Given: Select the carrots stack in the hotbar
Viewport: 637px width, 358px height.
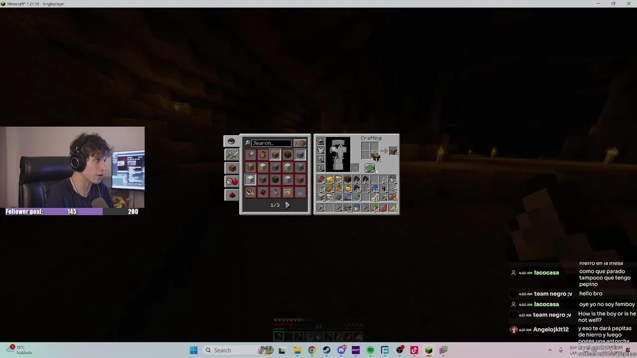Looking at the screenshot, I should (x=375, y=208).
